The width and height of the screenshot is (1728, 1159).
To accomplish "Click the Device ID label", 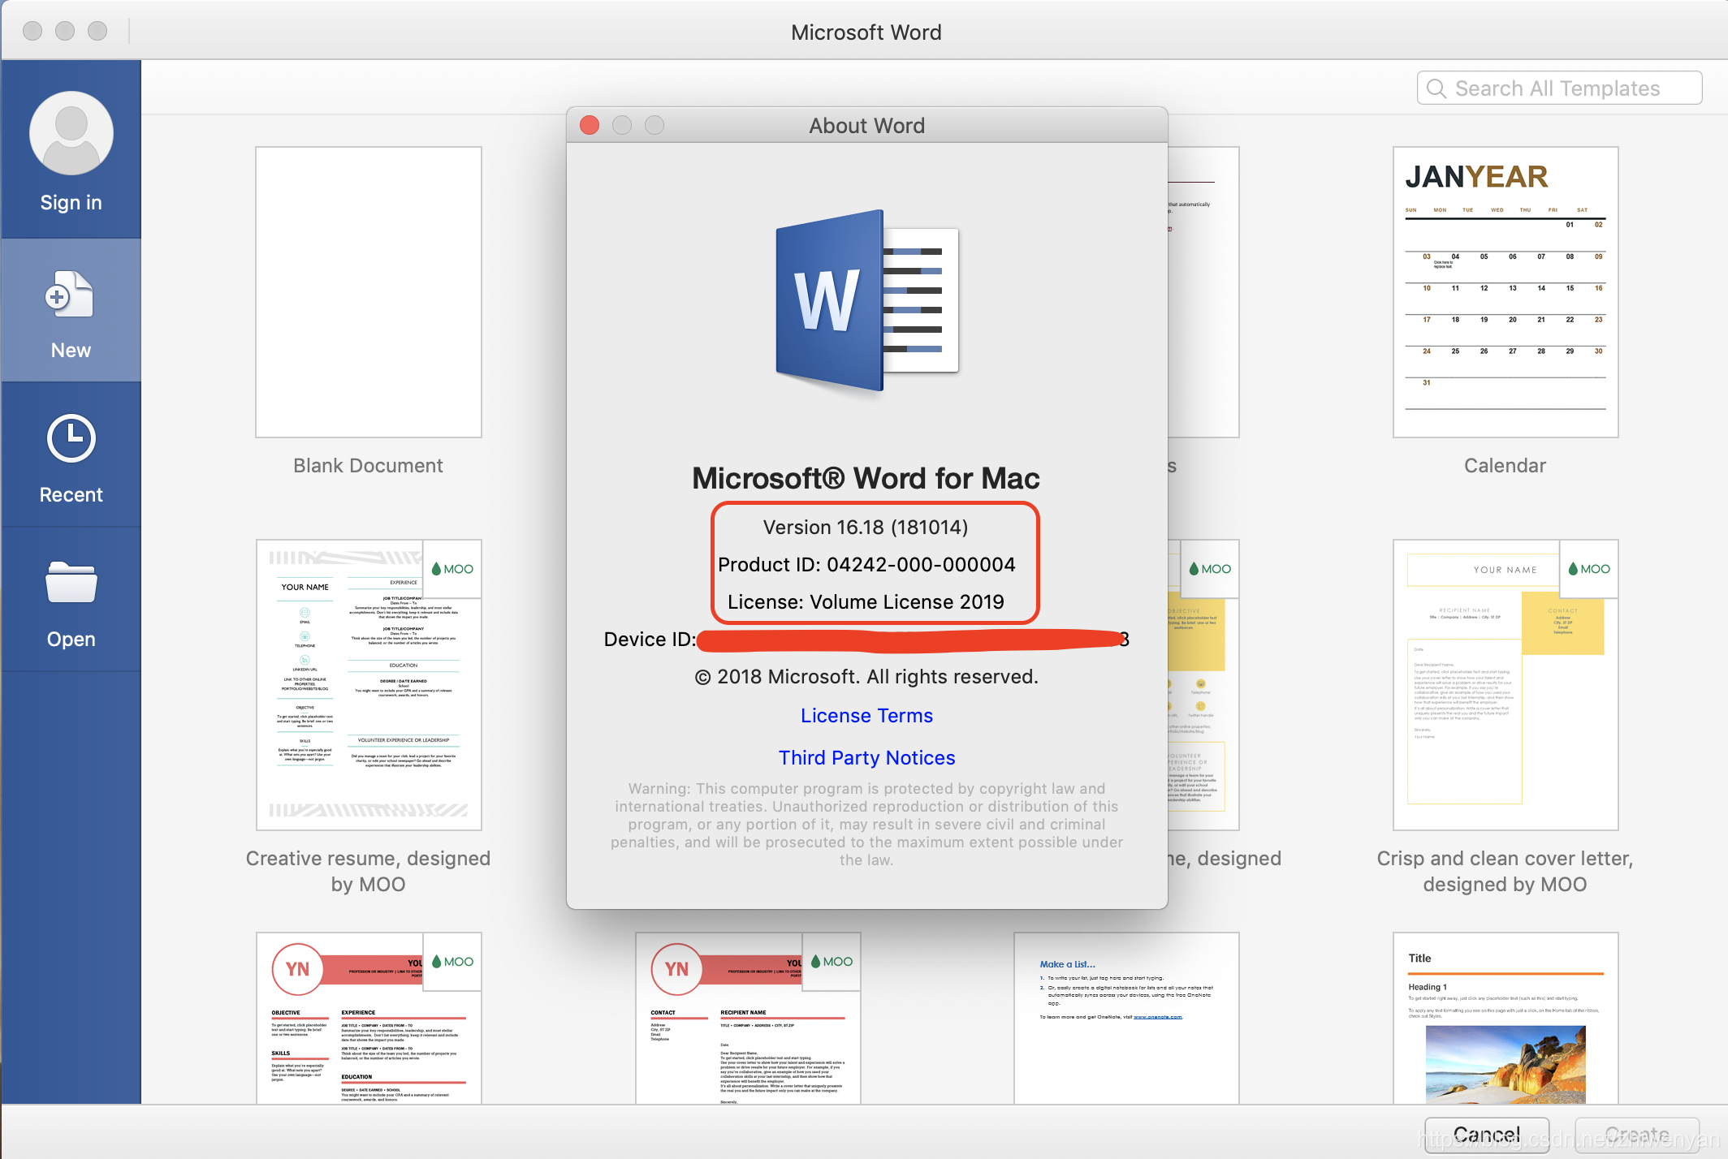I will pos(650,640).
